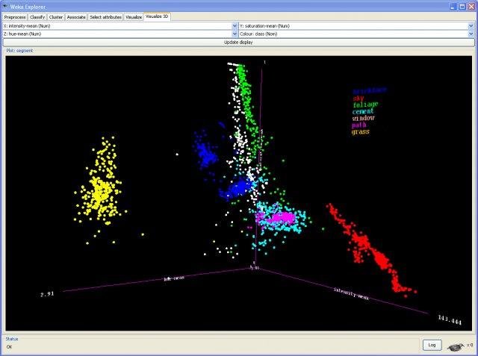
Task: Click the Weka bird icon in status bar
Action: [456, 347]
